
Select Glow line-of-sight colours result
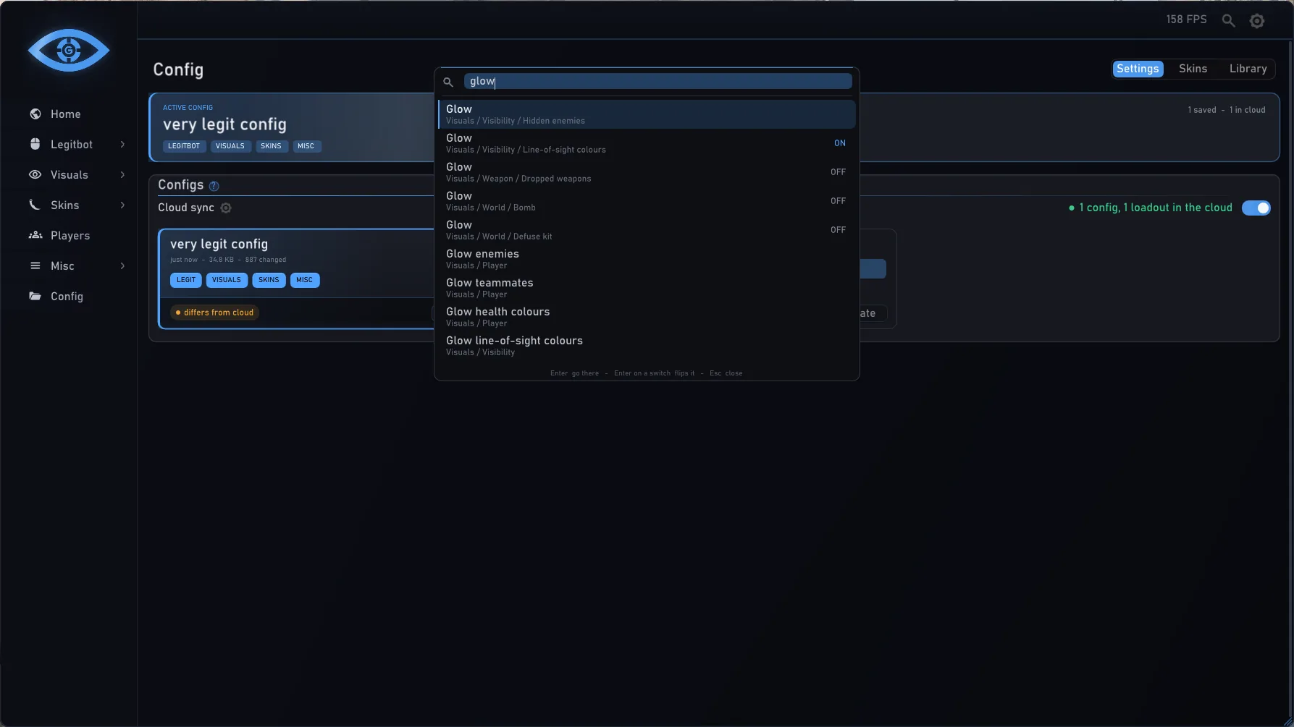click(x=647, y=346)
